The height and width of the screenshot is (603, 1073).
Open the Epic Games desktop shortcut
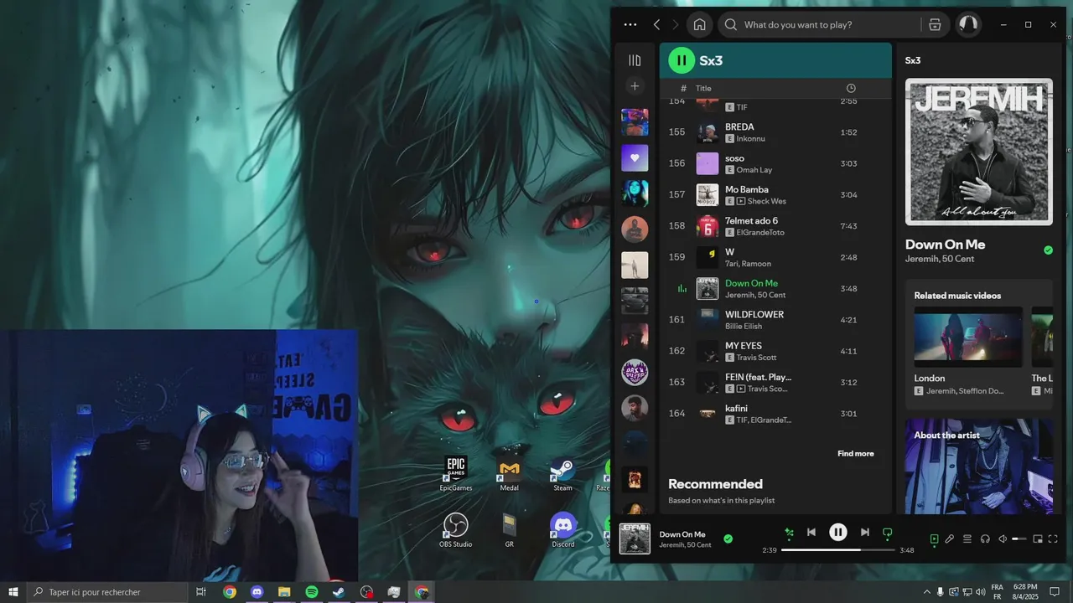(456, 474)
